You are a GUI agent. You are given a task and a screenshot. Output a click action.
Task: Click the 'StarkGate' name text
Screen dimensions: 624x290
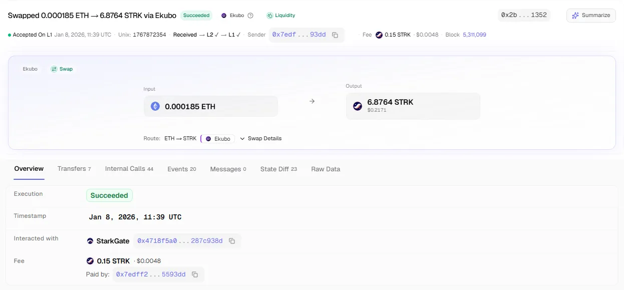tap(113, 241)
